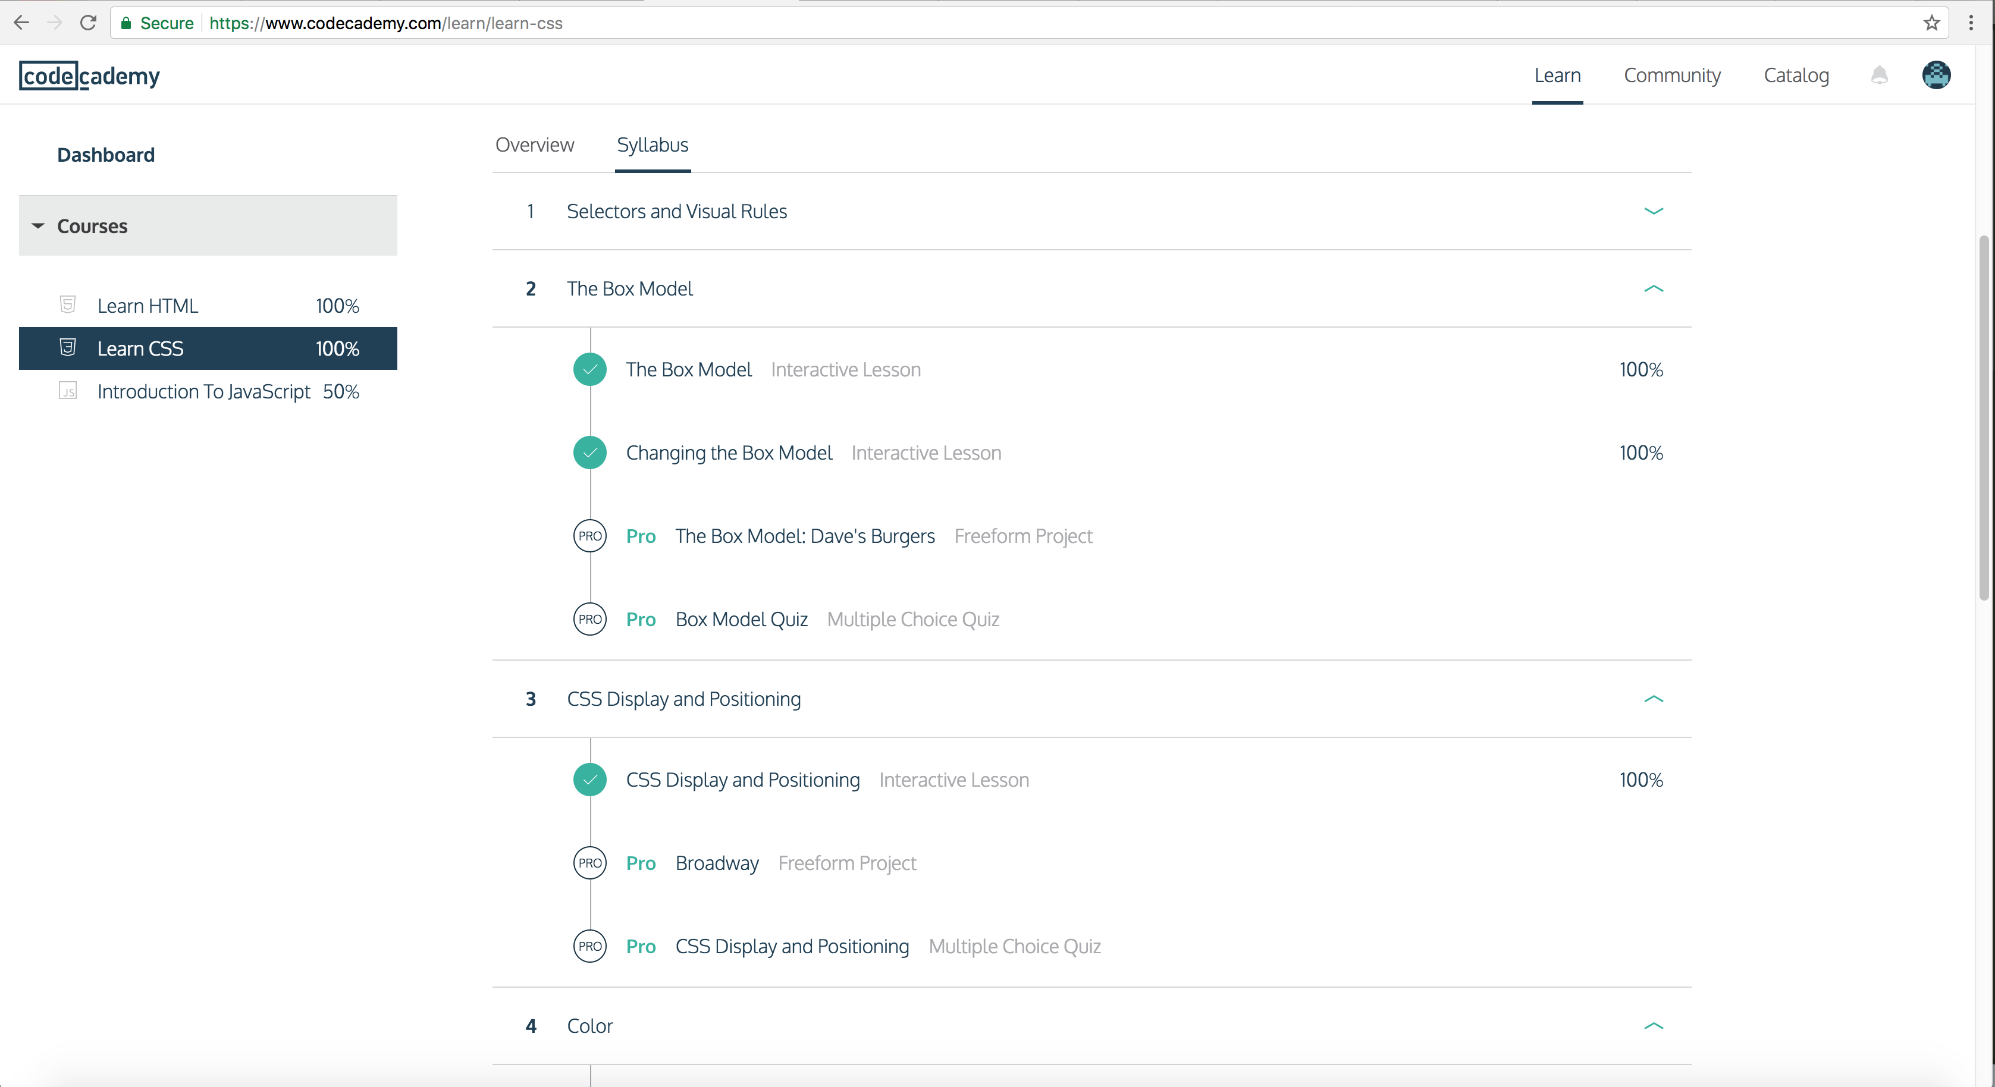Image resolution: width=1995 pixels, height=1087 pixels.
Task: Click the checkmark beside CSS Display and Positioning lesson
Action: click(x=590, y=780)
